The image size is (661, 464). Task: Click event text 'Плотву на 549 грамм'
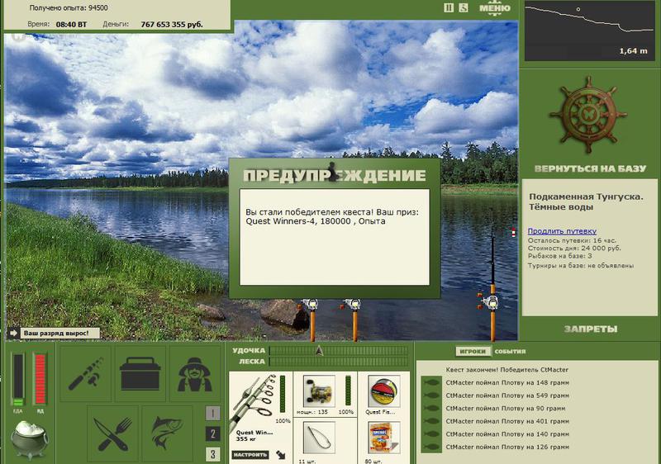point(535,395)
